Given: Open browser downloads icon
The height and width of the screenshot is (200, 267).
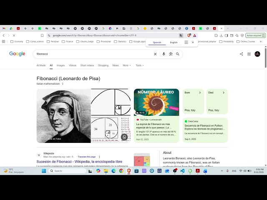Looking at the screenshot, I should [221, 35].
